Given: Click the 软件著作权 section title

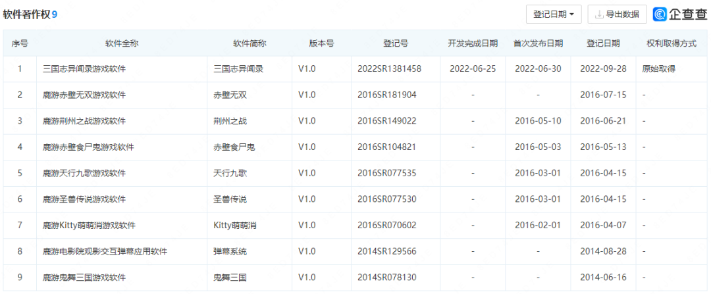Looking at the screenshot, I should click(27, 15).
